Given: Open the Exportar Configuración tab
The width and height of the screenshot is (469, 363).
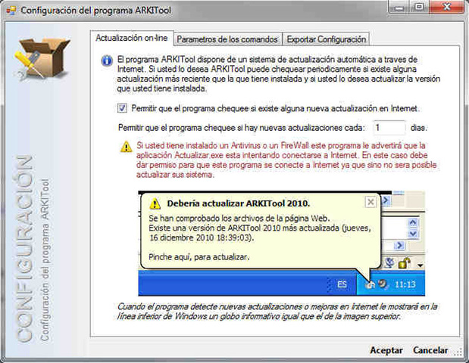Looking at the screenshot, I should (326, 39).
